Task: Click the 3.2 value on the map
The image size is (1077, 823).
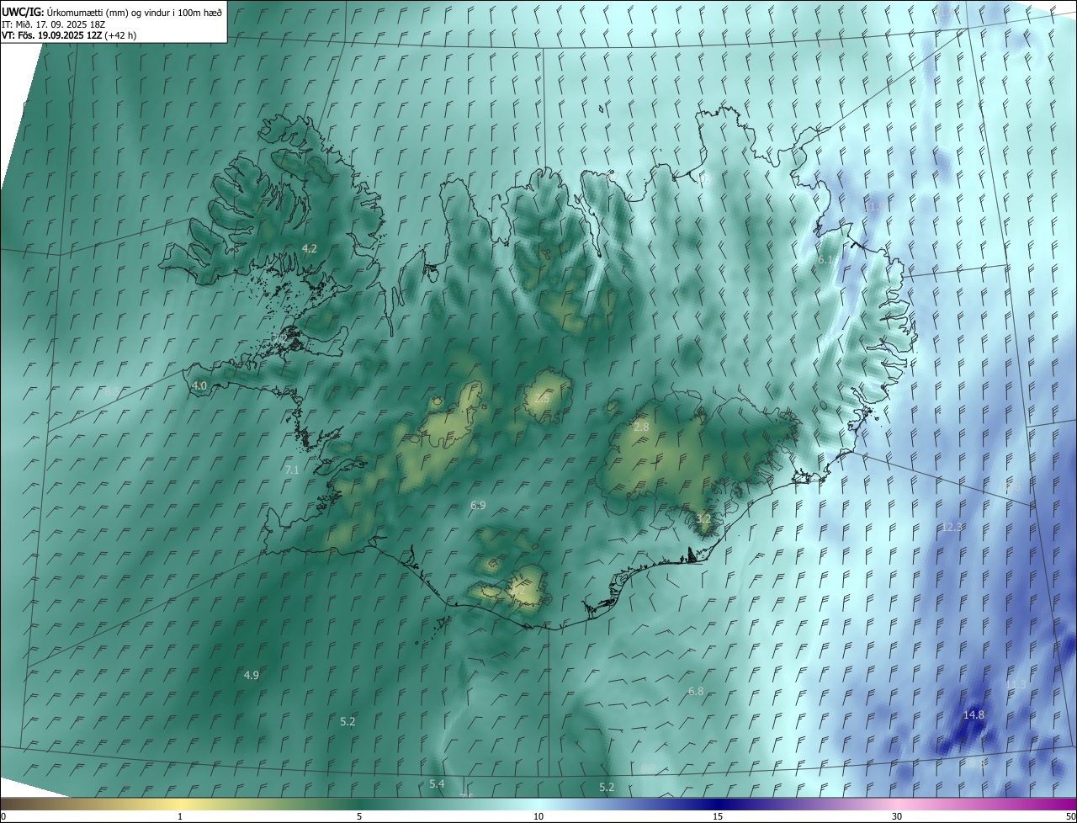Action: [x=704, y=518]
